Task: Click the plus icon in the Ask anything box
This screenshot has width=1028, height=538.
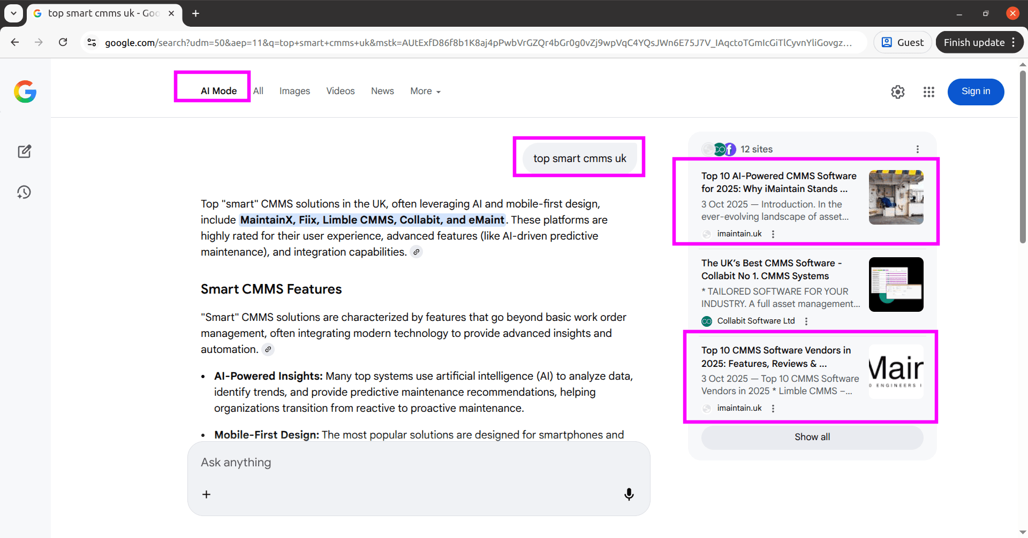Action: tap(206, 494)
